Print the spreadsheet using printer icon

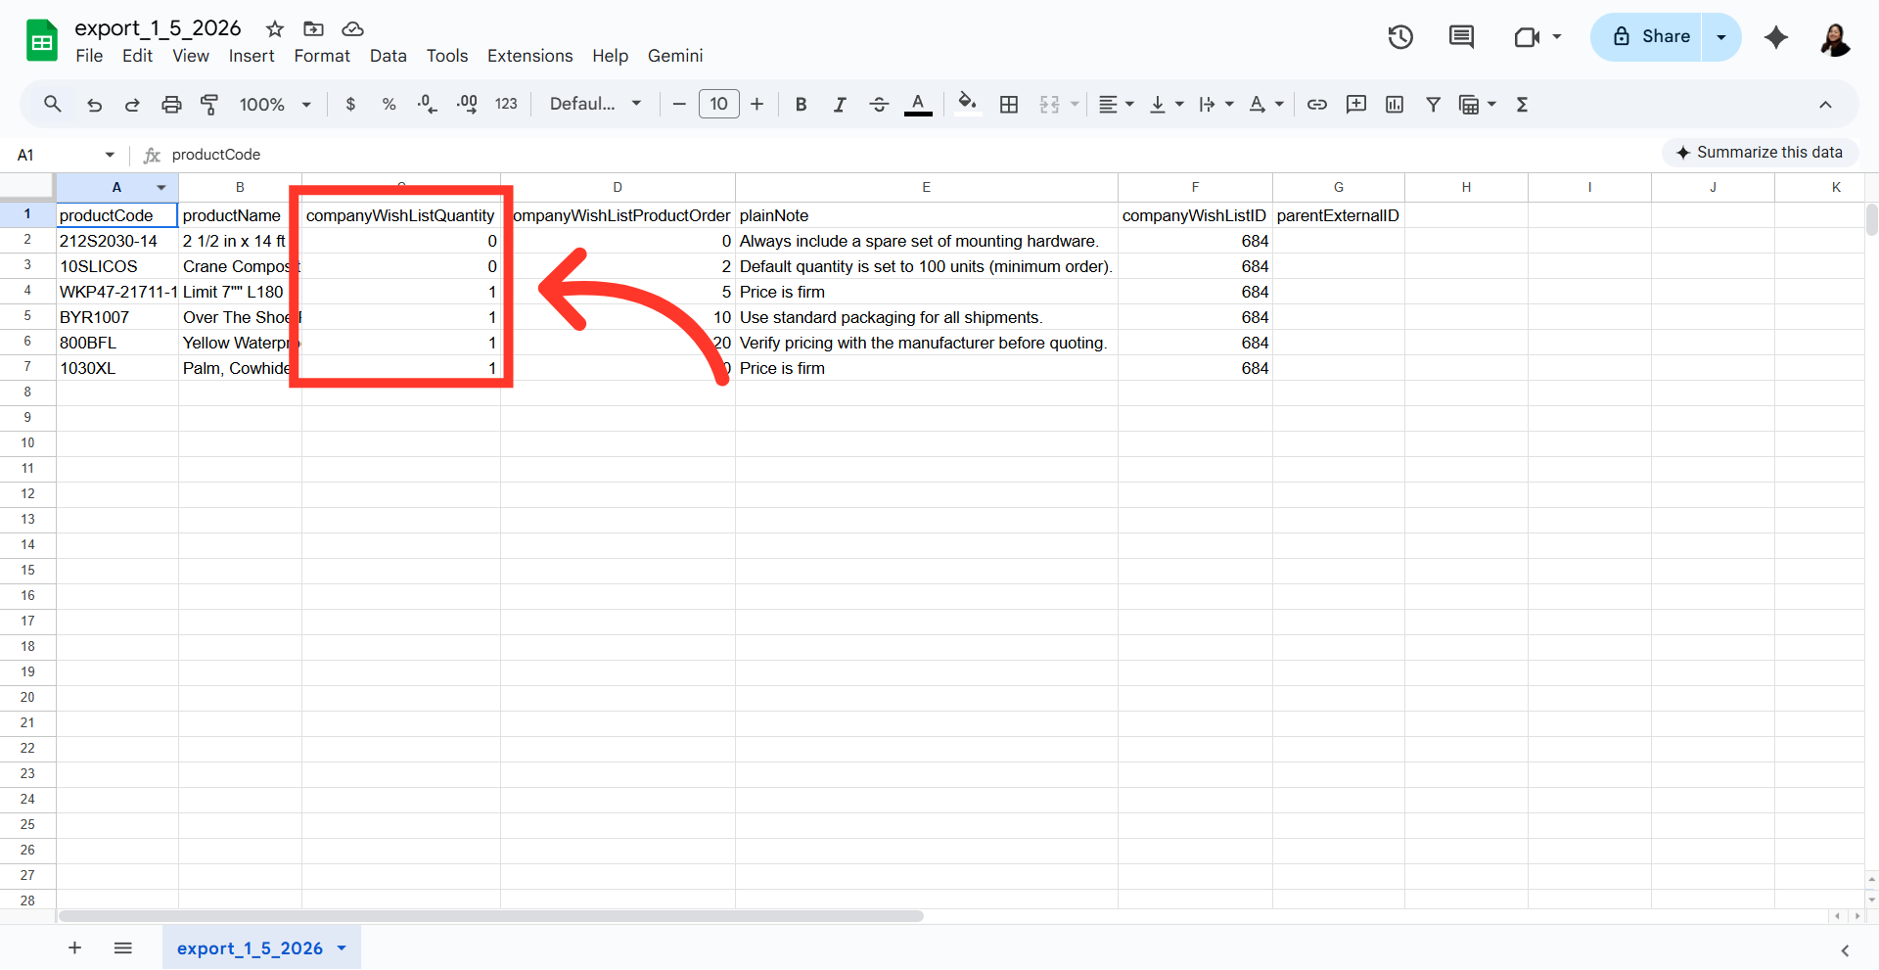tap(171, 105)
